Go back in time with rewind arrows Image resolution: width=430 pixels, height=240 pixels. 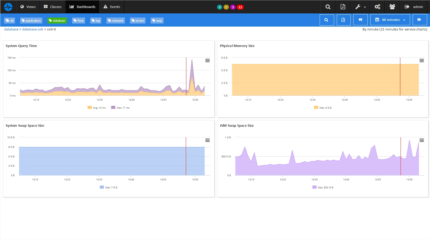pos(360,20)
